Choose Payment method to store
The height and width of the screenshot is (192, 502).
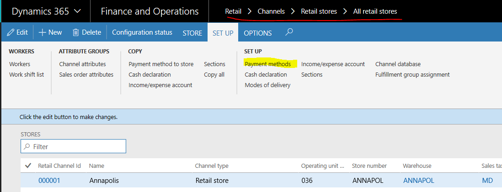[x=161, y=64]
